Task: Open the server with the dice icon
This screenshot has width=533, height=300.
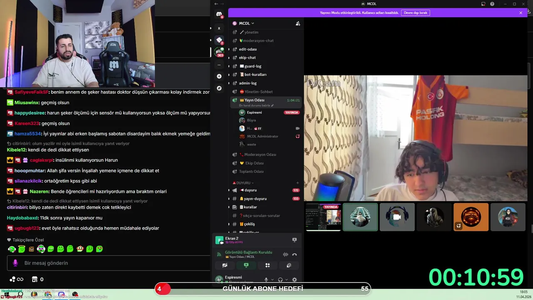Action: point(219,40)
